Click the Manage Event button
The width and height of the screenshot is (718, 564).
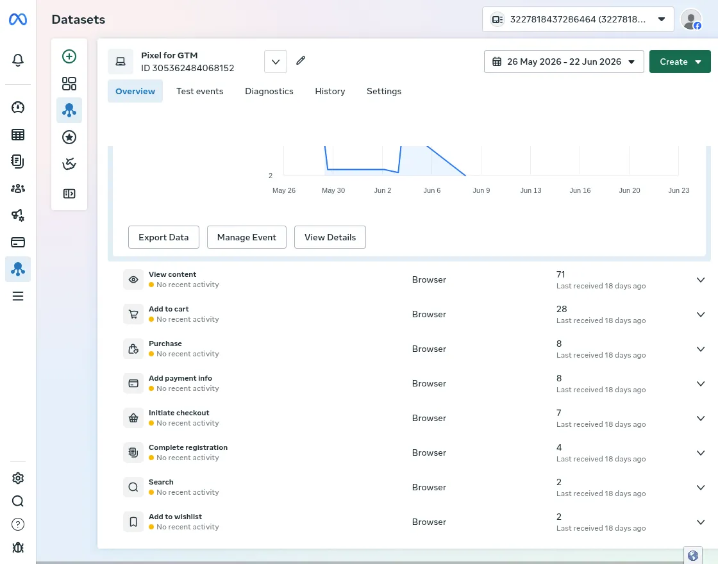point(246,237)
